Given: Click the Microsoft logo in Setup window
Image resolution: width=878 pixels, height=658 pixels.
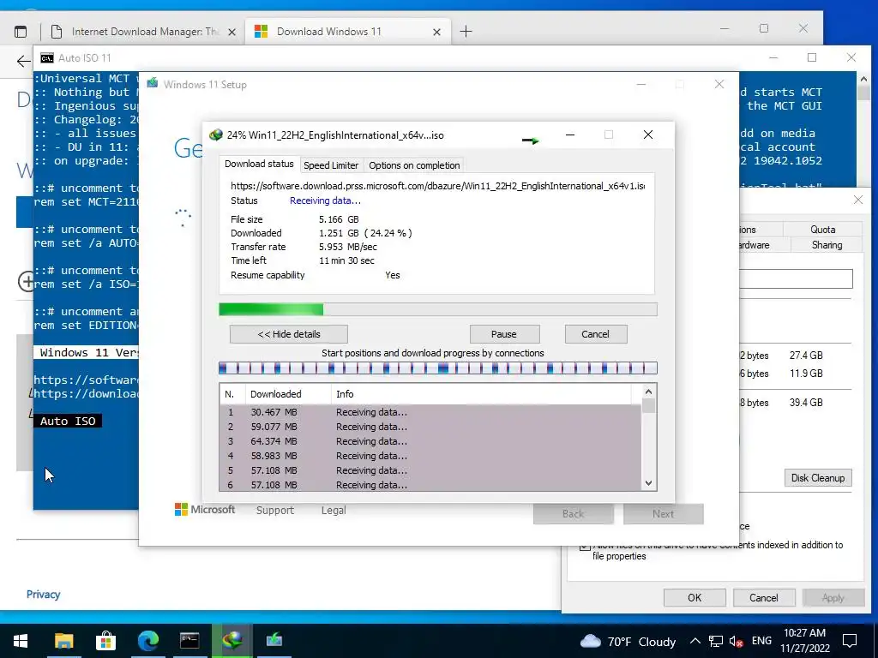Looking at the screenshot, I should point(205,510).
